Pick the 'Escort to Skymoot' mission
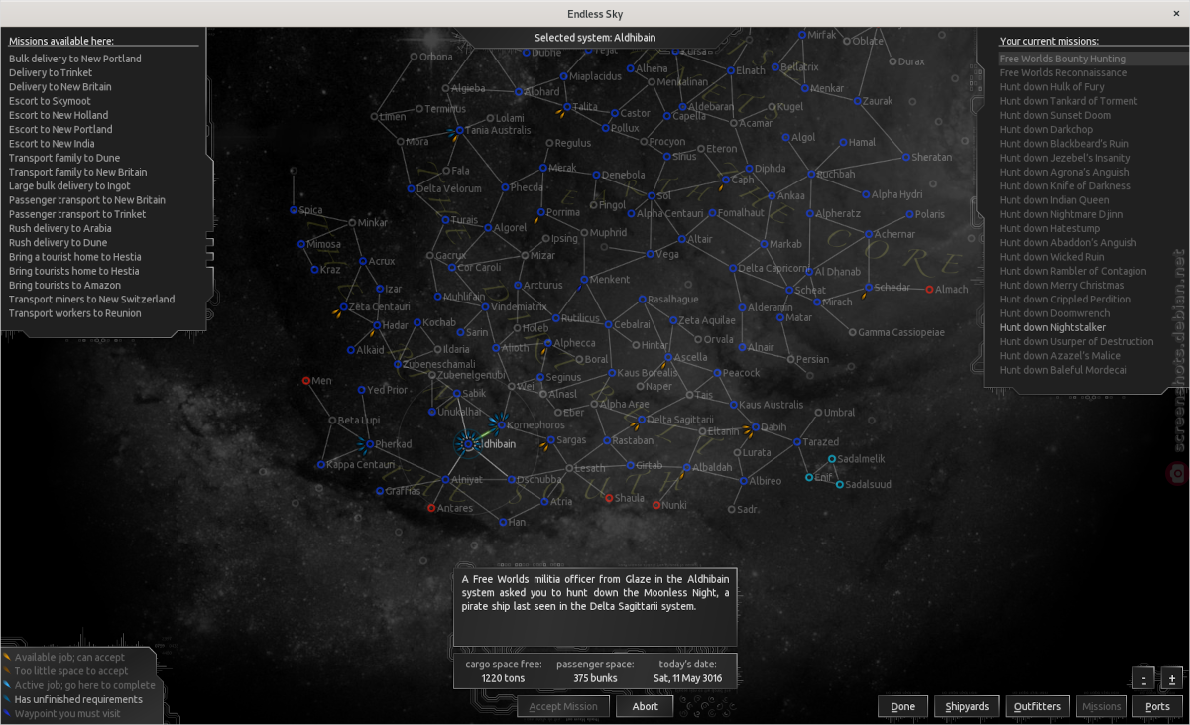The image size is (1190, 725). coord(50,101)
